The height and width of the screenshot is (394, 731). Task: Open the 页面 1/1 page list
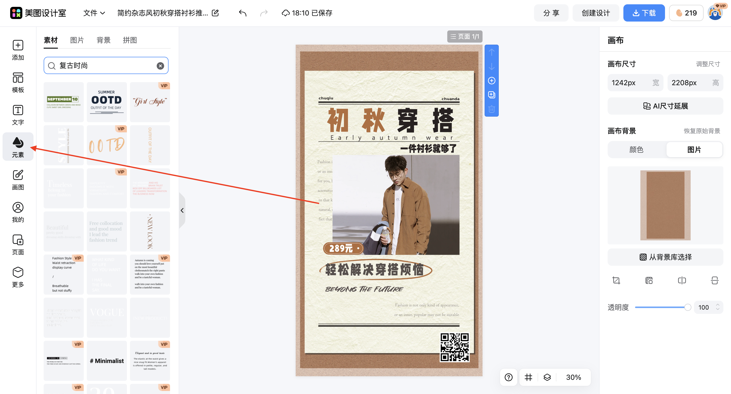(x=465, y=36)
